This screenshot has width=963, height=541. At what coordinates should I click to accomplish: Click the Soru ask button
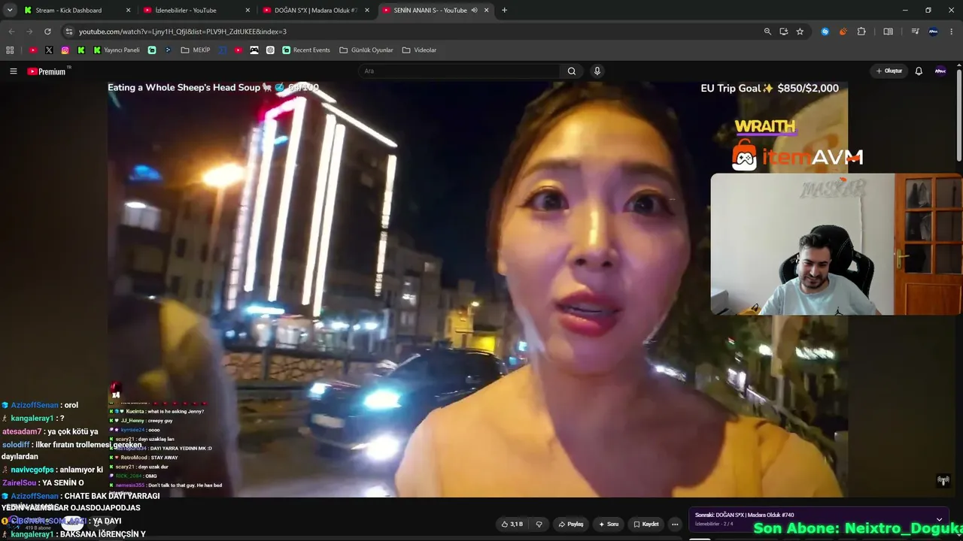pos(609,524)
